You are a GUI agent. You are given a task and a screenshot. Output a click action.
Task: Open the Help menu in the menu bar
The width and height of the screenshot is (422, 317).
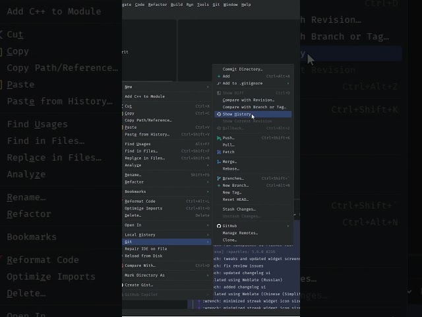(246, 5)
